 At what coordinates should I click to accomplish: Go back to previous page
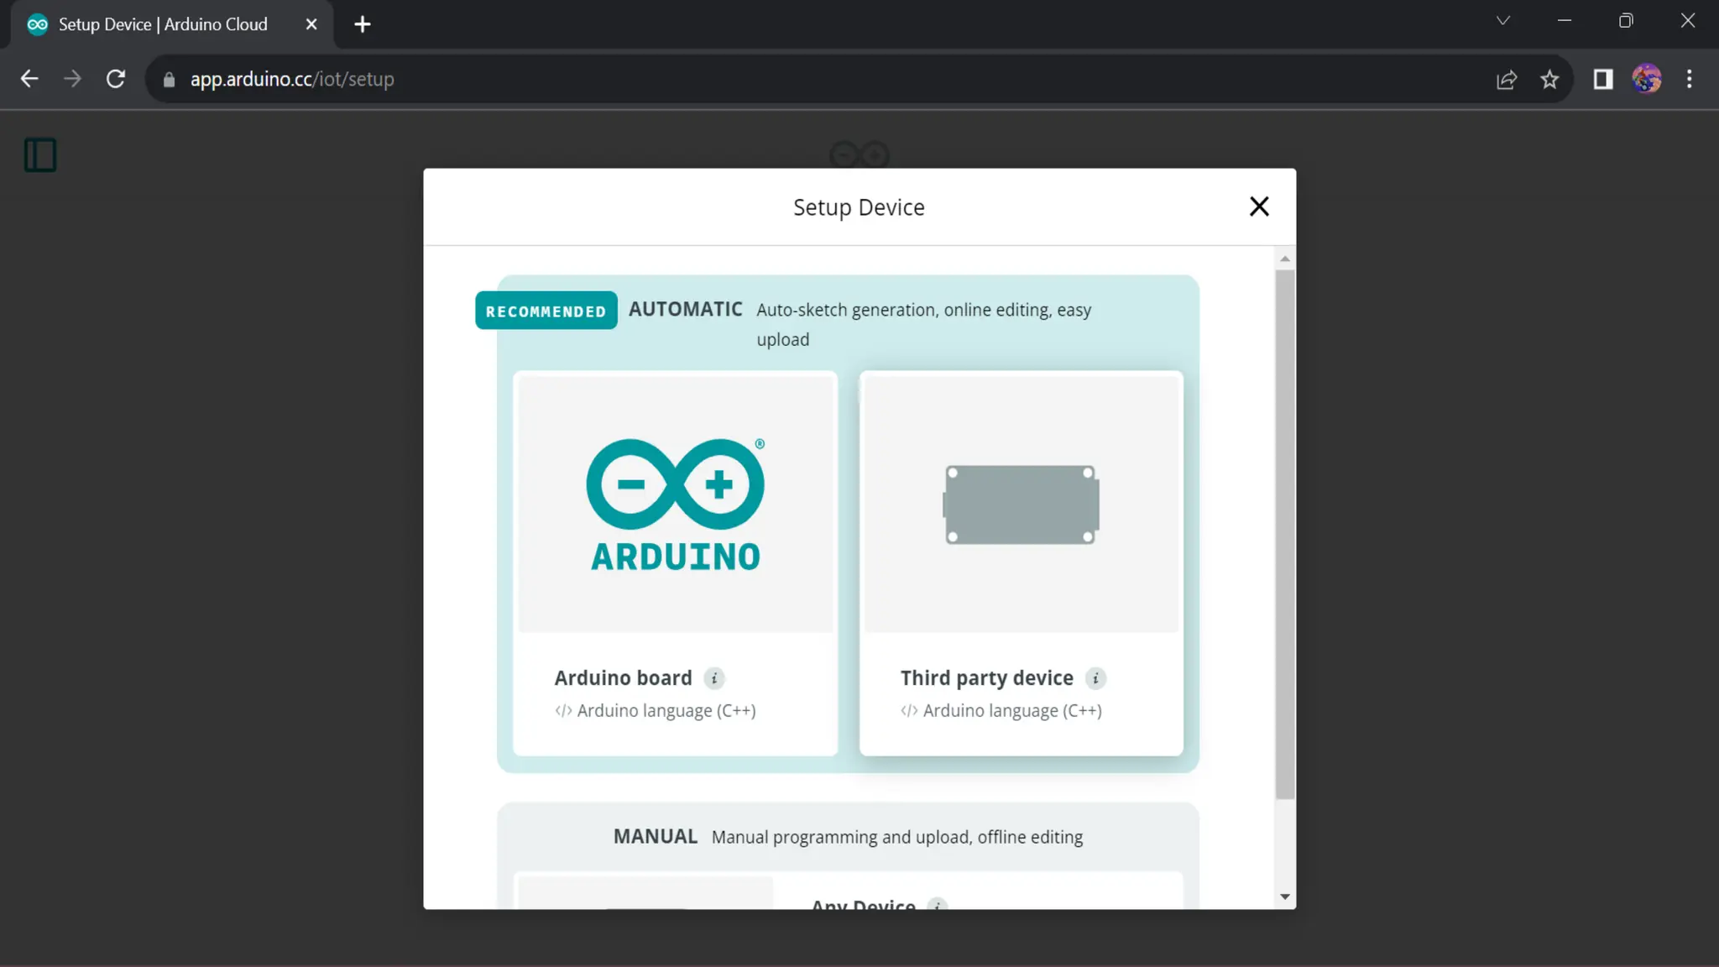(29, 79)
